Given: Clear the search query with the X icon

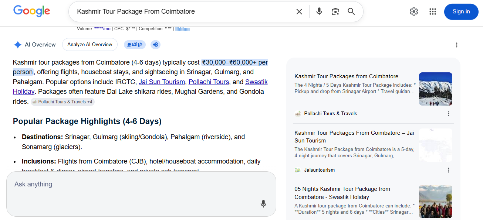Looking at the screenshot, I should pos(299,11).
